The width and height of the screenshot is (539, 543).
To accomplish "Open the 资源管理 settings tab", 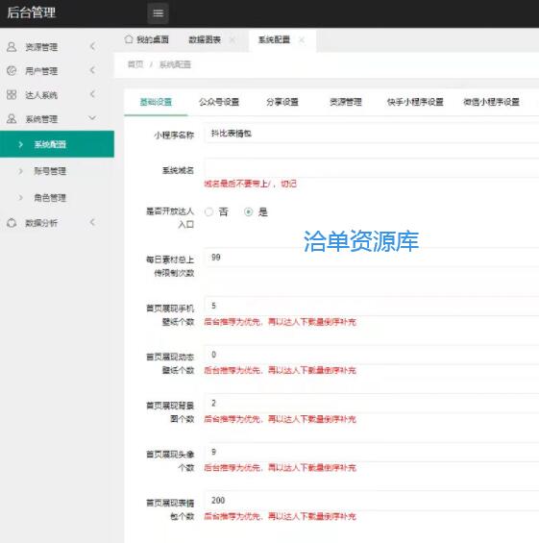I will point(346,102).
